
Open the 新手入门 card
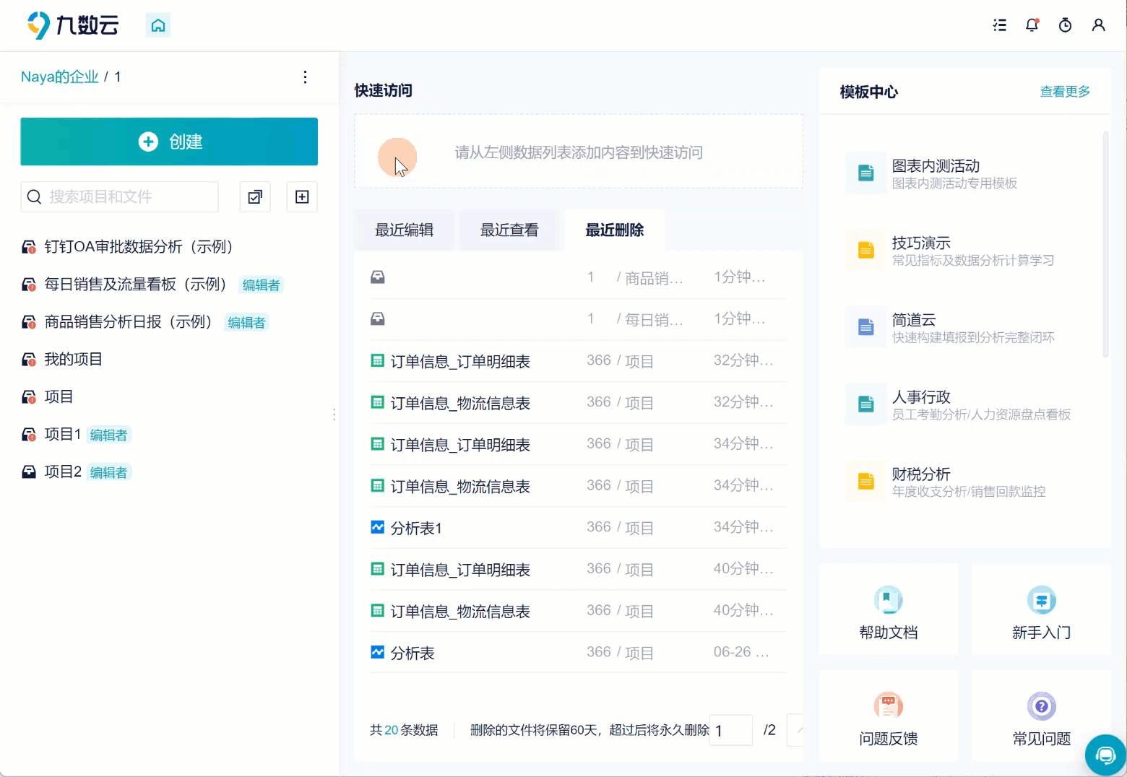pos(1042,611)
